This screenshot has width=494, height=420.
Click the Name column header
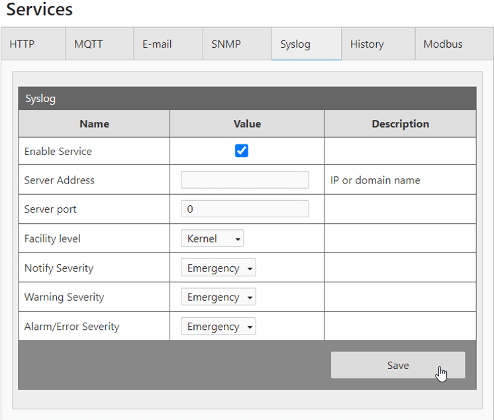click(x=94, y=124)
